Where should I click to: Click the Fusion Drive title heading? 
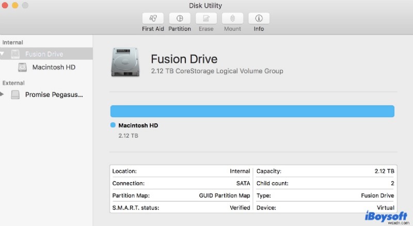184,59
